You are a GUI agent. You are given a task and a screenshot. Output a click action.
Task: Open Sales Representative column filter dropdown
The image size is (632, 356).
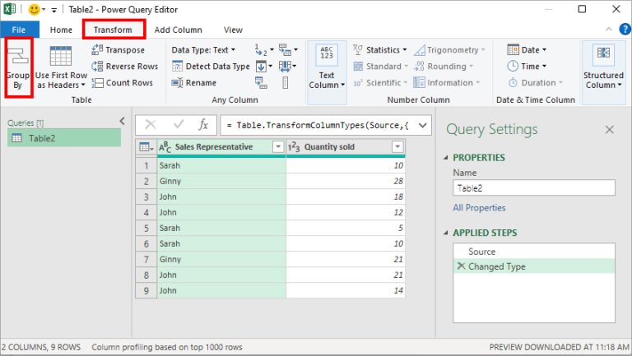(x=278, y=147)
